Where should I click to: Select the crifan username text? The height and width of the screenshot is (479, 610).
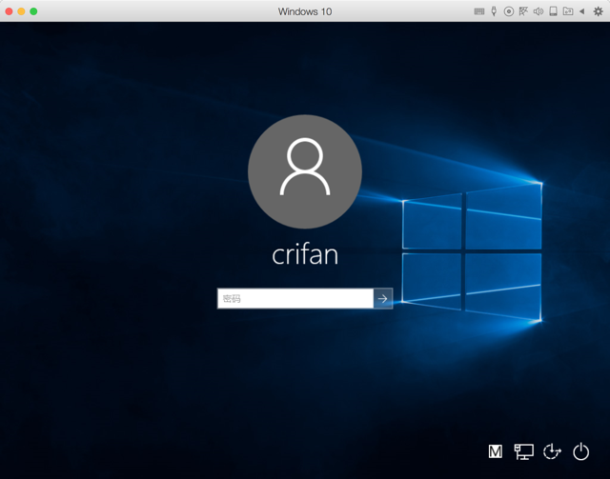[x=305, y=254]
